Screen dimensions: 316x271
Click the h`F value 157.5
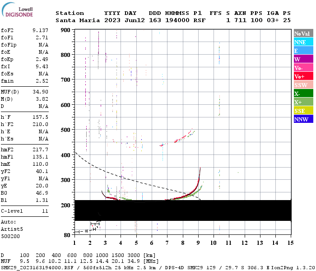pos(40,117)
